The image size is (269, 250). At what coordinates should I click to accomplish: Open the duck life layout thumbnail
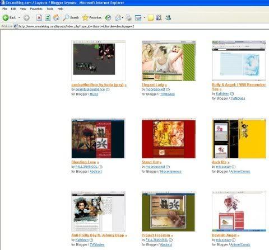pos(239,138)
